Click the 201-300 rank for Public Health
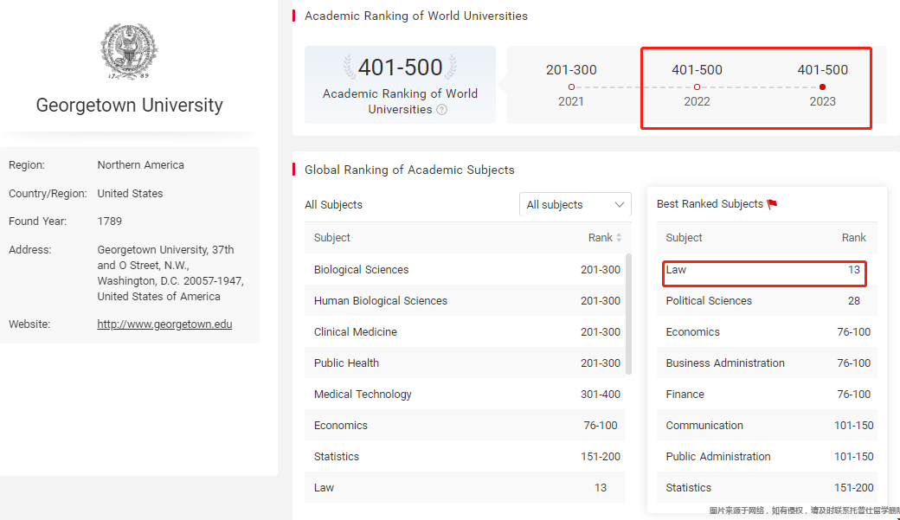Image resolution: width=900 pixels, height=520 pixels. (601, 363)
